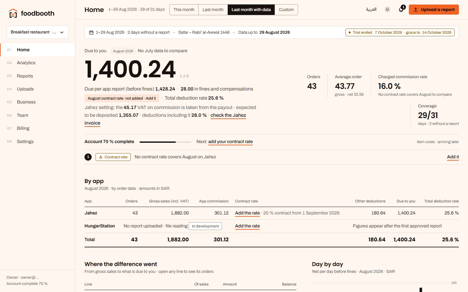The image size is (468, 292).
Task: Switch language to العربية
Action: point(371,9)
